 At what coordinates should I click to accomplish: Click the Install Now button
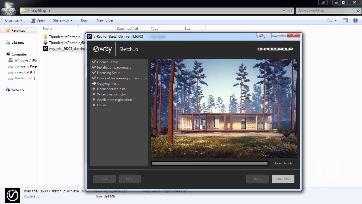coord(283,179)
